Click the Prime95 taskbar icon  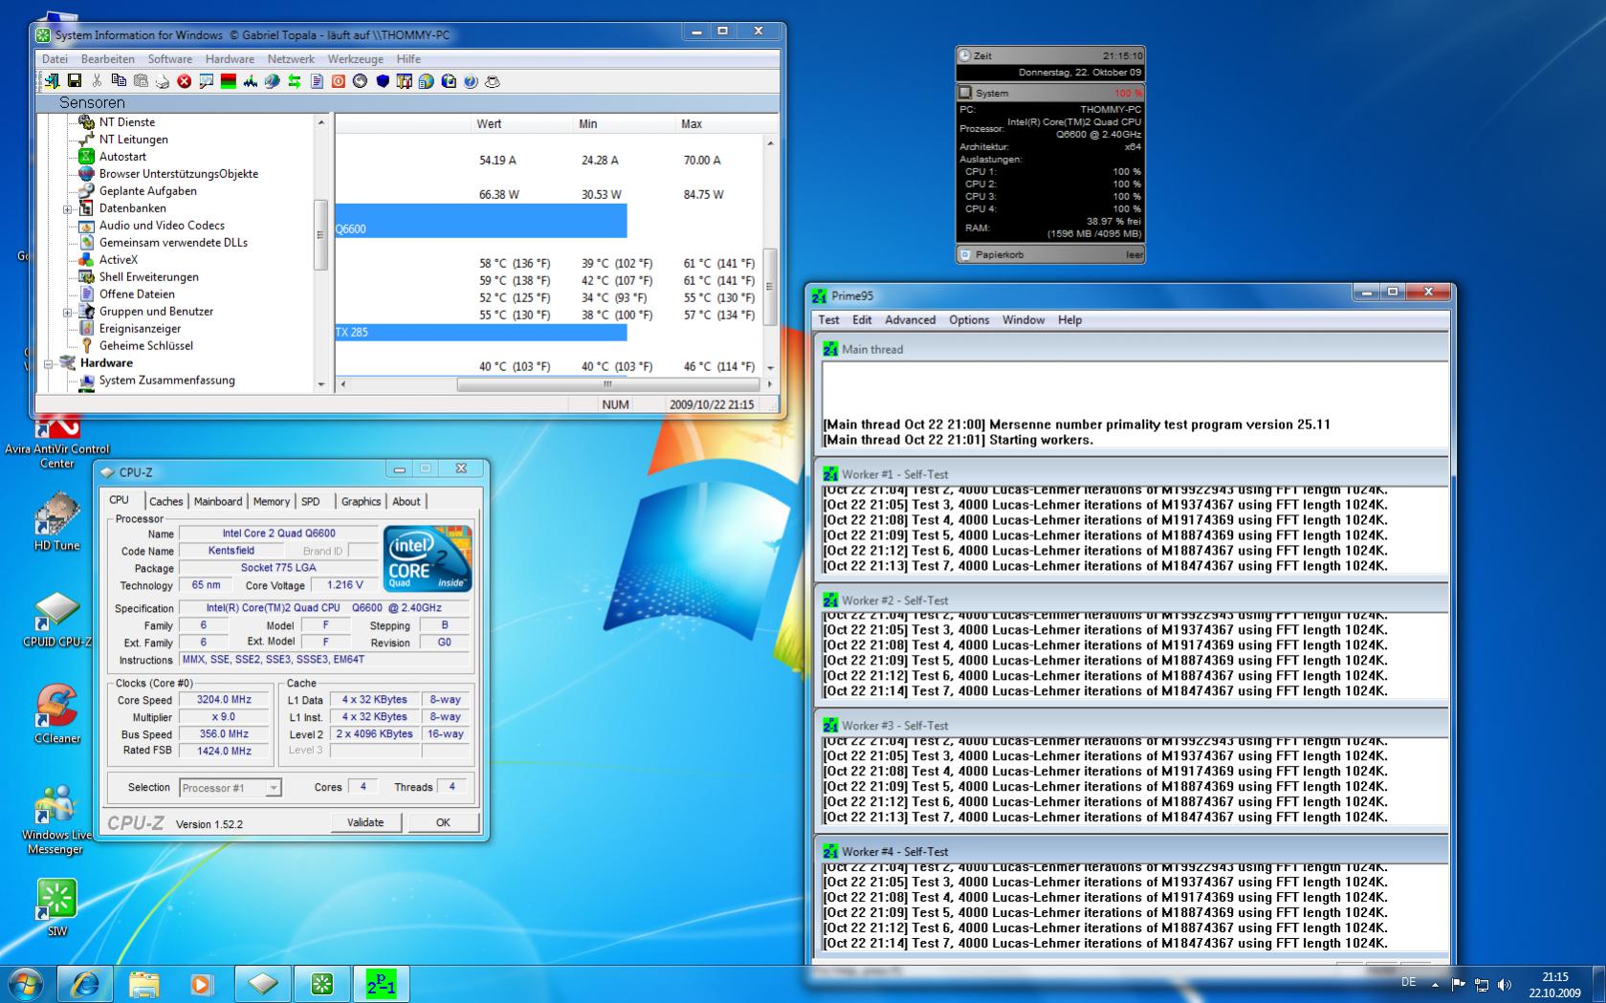[x=381, y=983]
